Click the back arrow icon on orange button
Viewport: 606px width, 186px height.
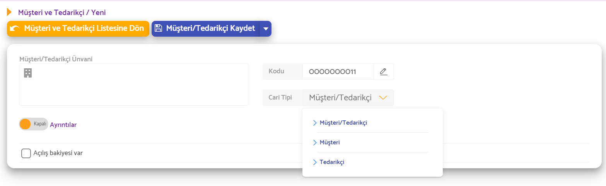tap(15, 29)
